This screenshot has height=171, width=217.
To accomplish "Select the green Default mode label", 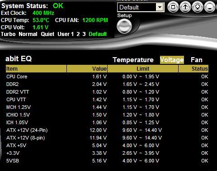I will (x=98, y=34).
